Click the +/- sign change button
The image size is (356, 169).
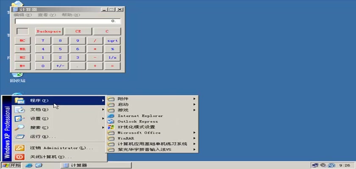tap(60, 66)
